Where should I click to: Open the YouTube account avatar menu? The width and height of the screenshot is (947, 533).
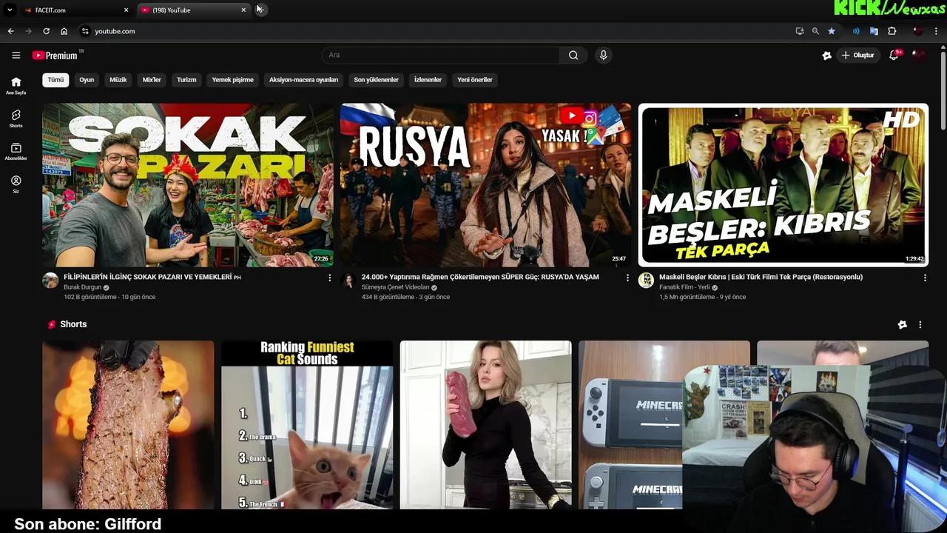pyautogui.click(x=919, y=56)
